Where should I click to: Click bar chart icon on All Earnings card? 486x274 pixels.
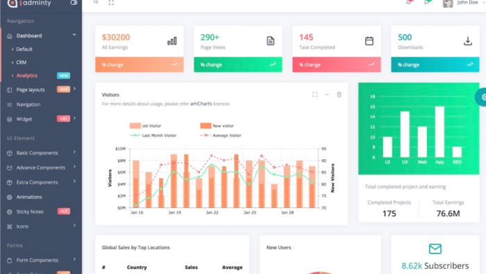tap(172, 41)
